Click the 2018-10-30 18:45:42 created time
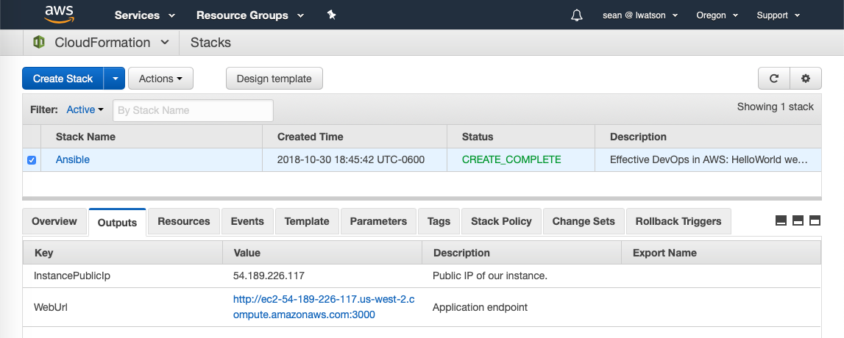The width and height of the screenshot is (844, 338). (x=351, y=159)
